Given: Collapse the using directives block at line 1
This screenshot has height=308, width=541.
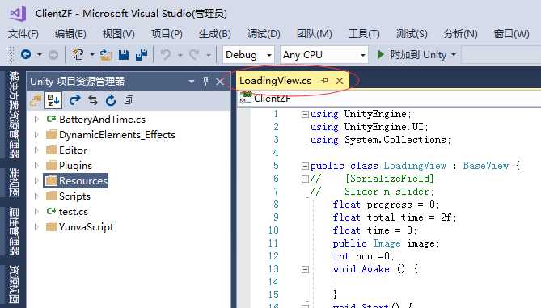Looking at the screenshot, I should [x=305, y=114].
